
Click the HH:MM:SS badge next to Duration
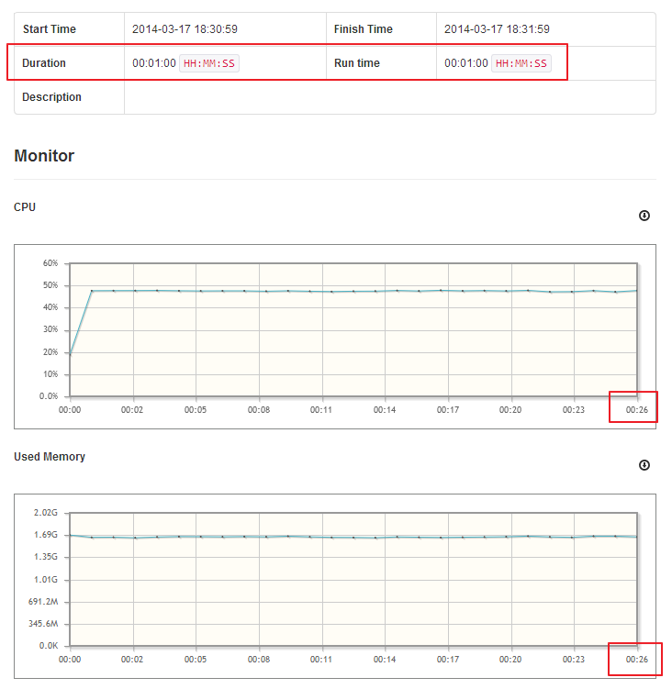point(209,63)
